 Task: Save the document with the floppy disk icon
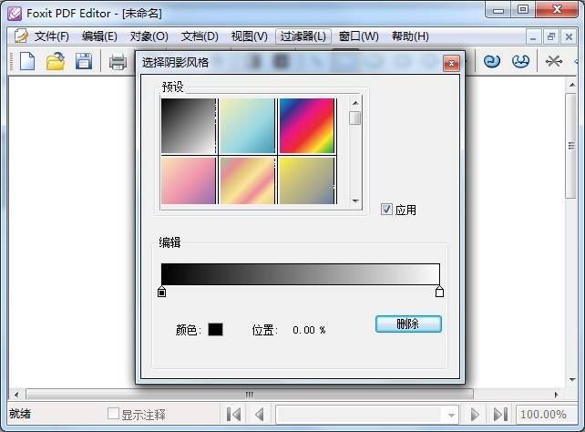(84, 61)
